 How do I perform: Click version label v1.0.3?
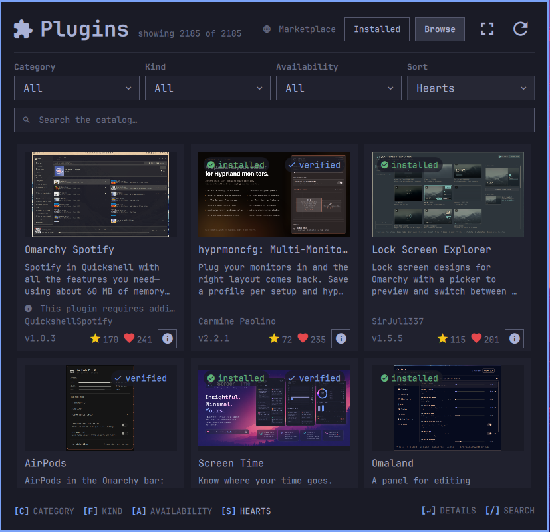click(x=40, y=338)
